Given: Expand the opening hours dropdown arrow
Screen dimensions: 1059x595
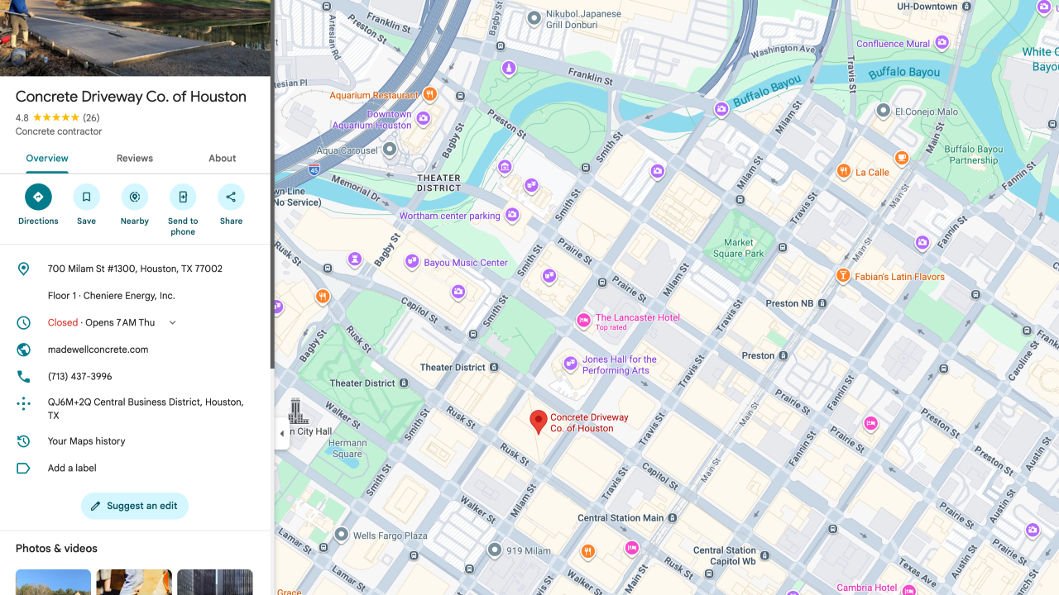Looking at the screenshot, I should click(172, 322).
